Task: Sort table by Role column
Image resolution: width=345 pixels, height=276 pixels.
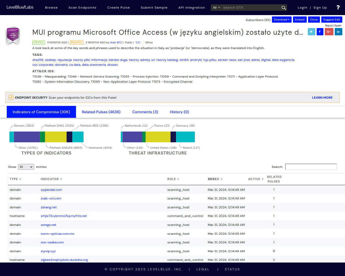Action: click(x=173, y=179)
